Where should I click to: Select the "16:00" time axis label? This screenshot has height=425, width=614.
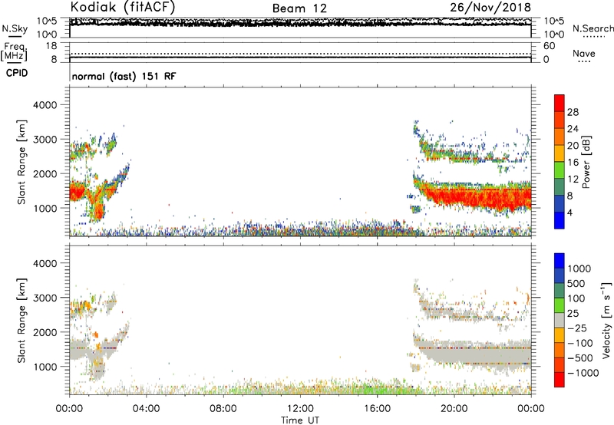tap(377, 409)
